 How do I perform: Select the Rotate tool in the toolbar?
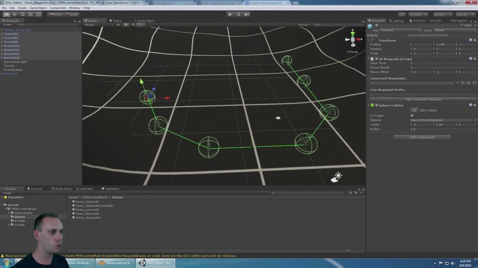pos(22,14)
